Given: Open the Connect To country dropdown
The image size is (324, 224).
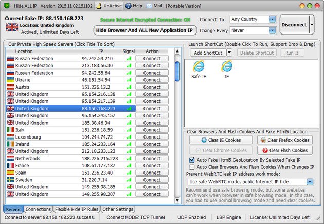Looking at the screenshot, I should [273, 19].
